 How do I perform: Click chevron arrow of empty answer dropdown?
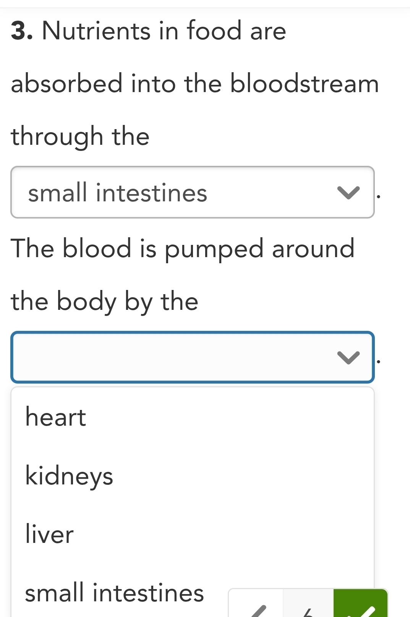click(x=348, y=358)
